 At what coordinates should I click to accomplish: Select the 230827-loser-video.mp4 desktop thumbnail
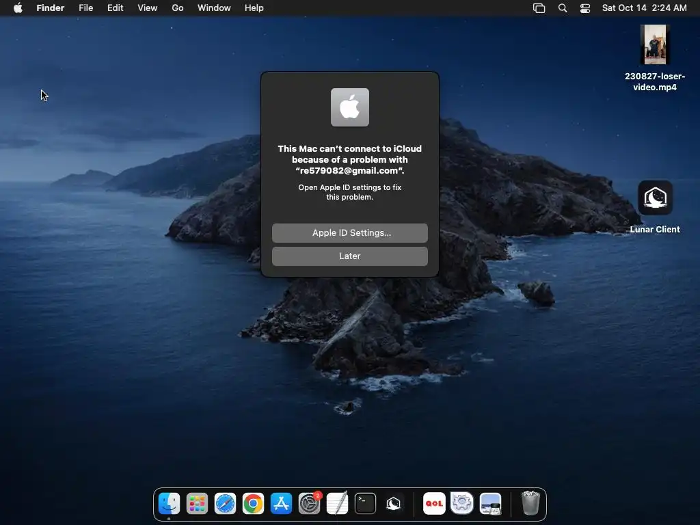[654, 44]
